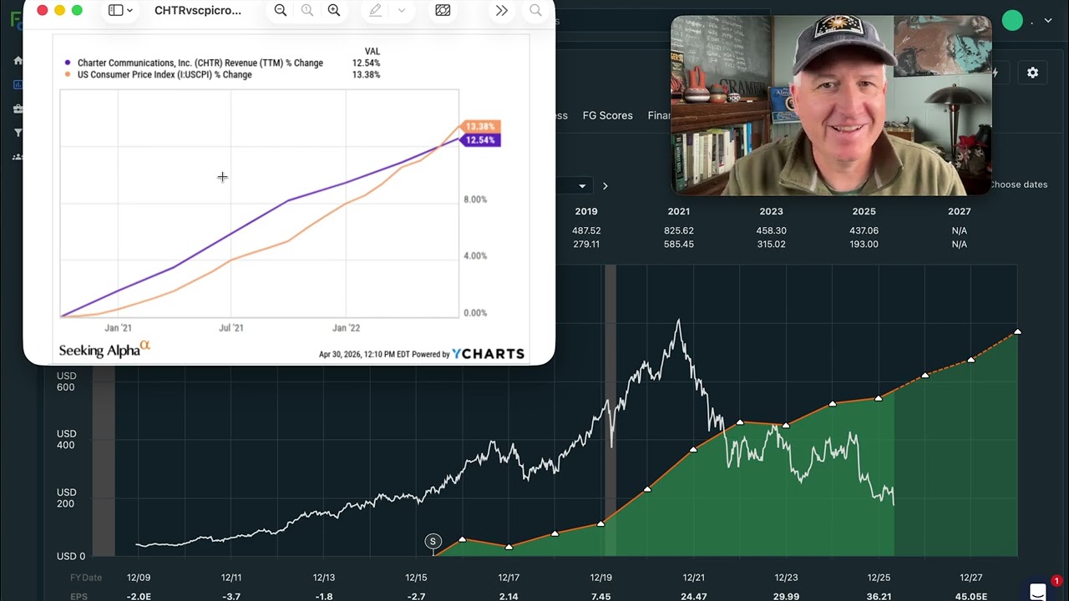This screenshot has width=1069, height=601.
Task: Click the Charter Communications purple legend dot
Action: [68, 63]
